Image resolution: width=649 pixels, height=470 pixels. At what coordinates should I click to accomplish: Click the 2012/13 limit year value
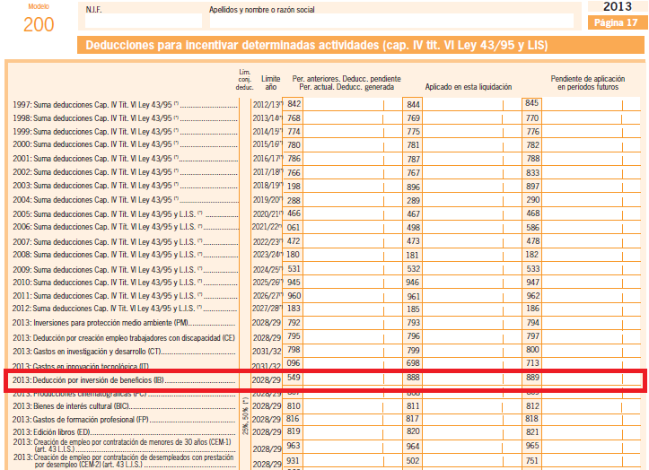(x=267, y=105)
